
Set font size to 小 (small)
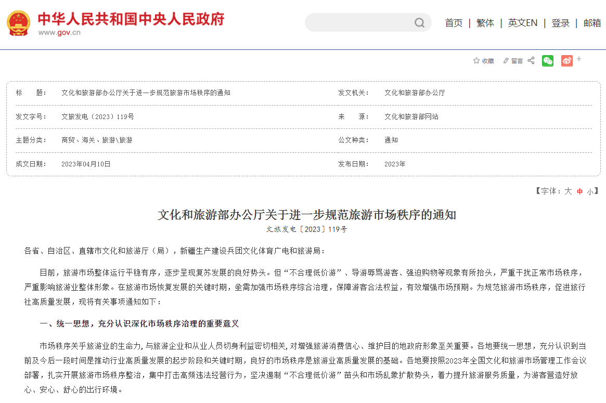coord(590,191)
